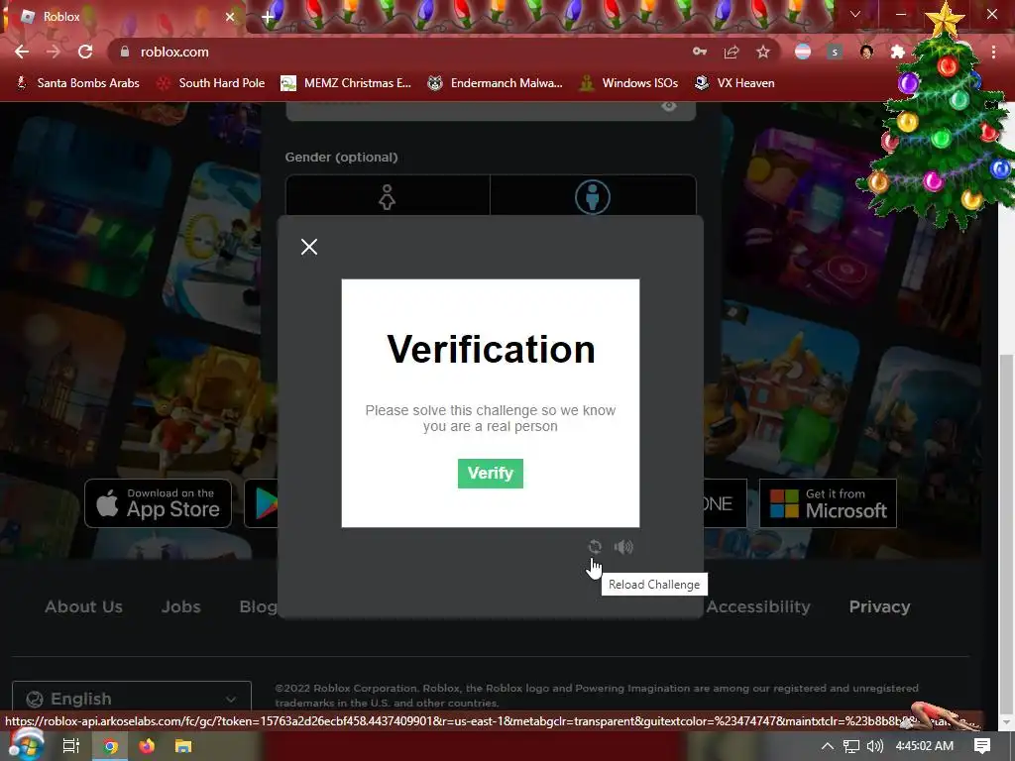Expand the English language dropdown

pos(132,698)
